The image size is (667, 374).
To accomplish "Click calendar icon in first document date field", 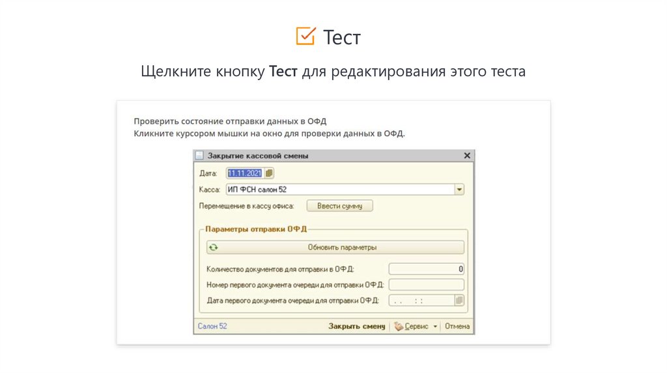I will point(459,300).
